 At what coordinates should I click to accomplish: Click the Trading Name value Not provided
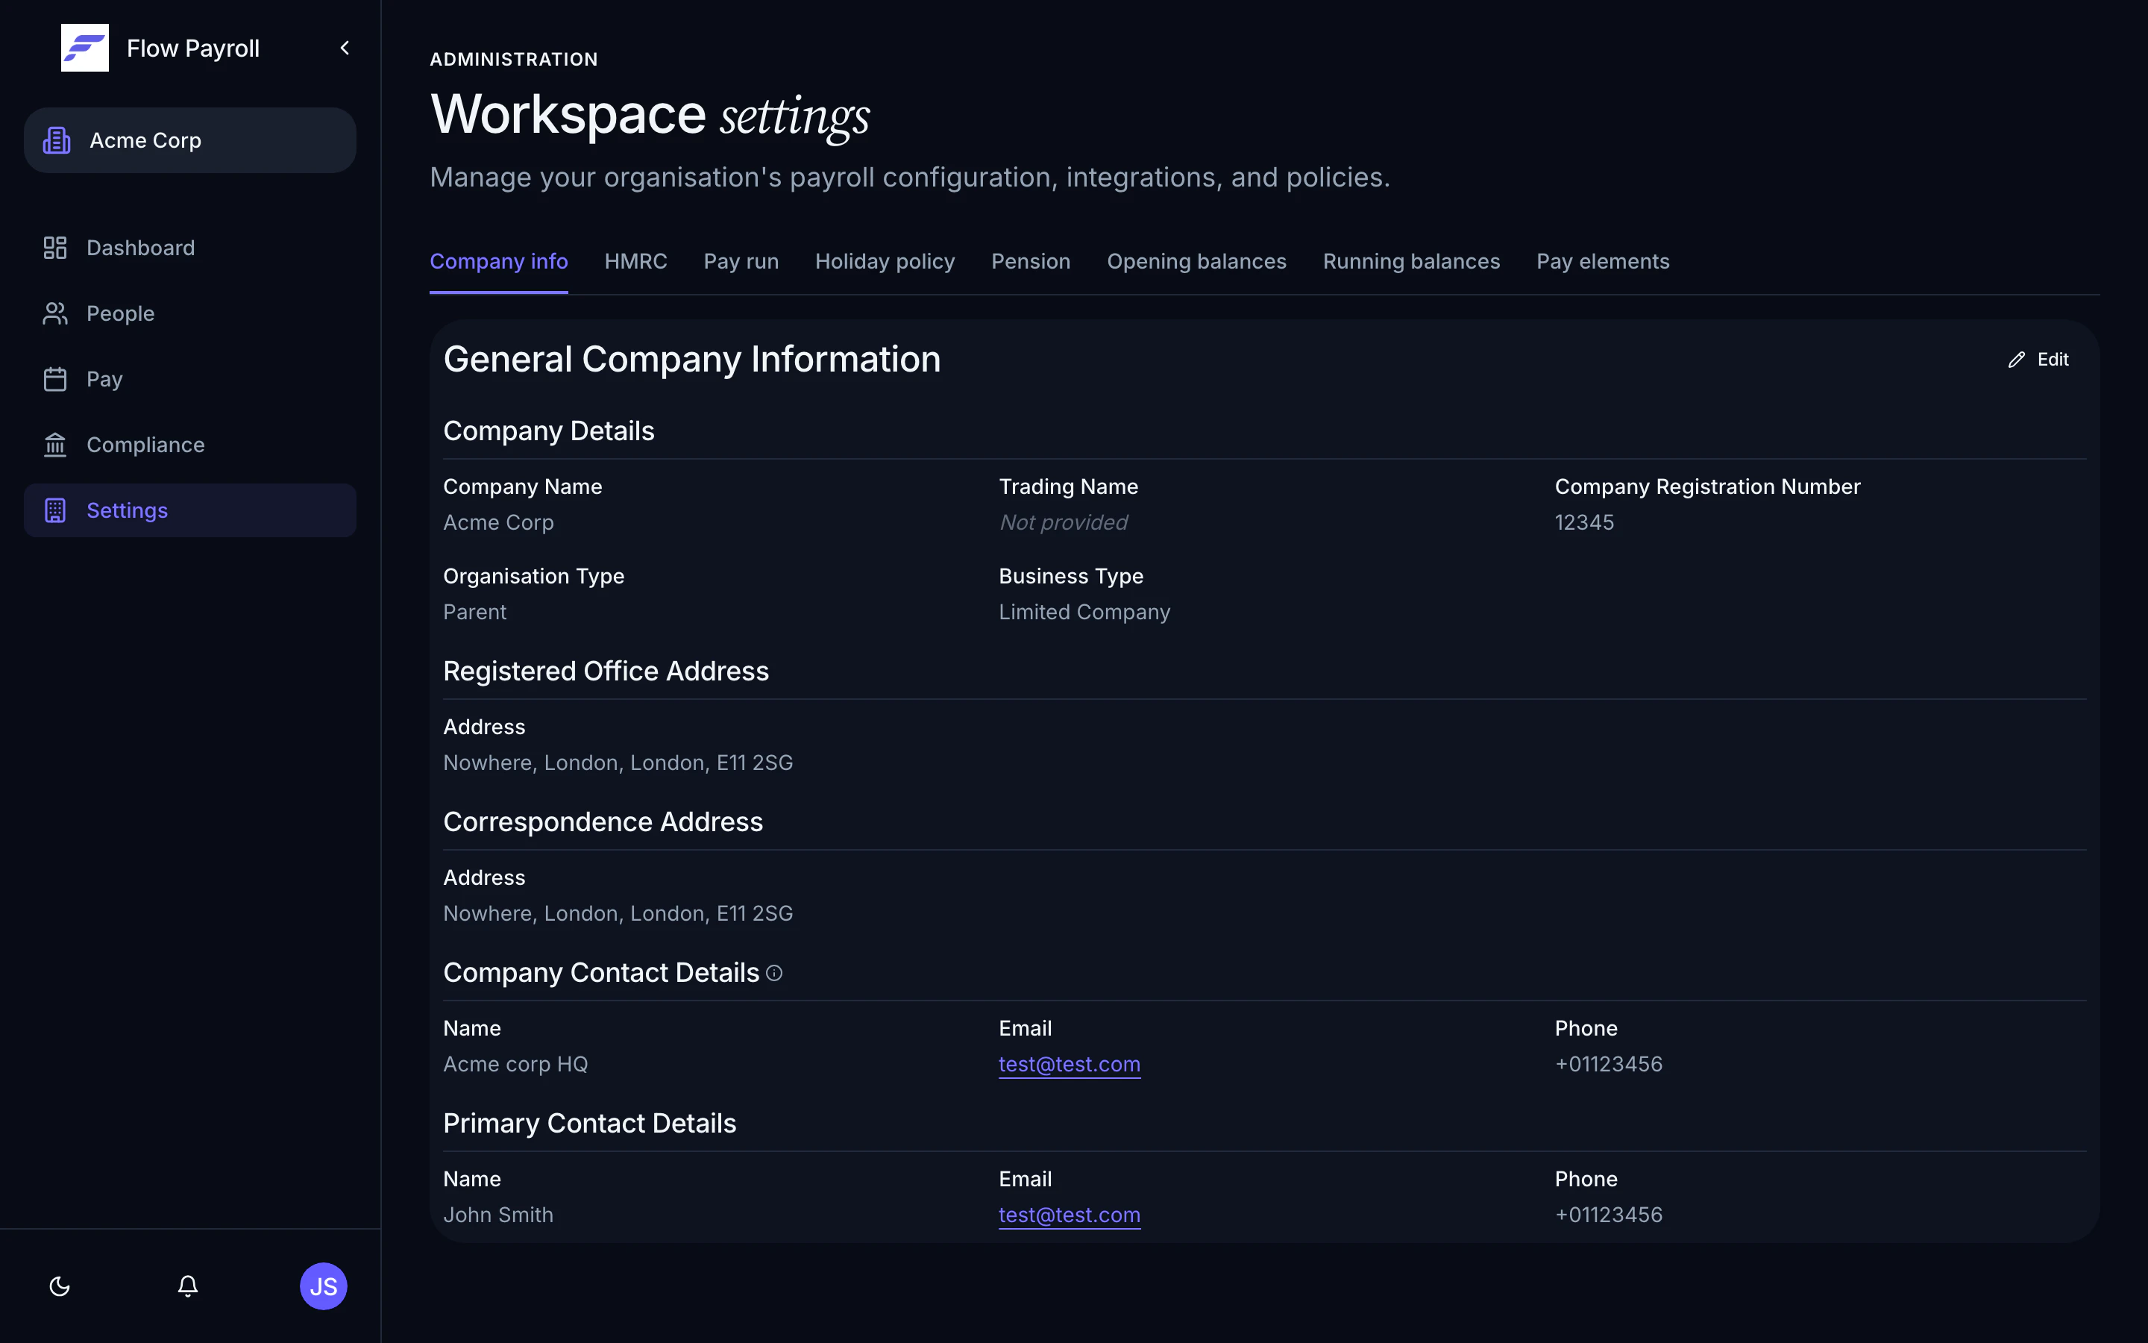click(1064, 522)
